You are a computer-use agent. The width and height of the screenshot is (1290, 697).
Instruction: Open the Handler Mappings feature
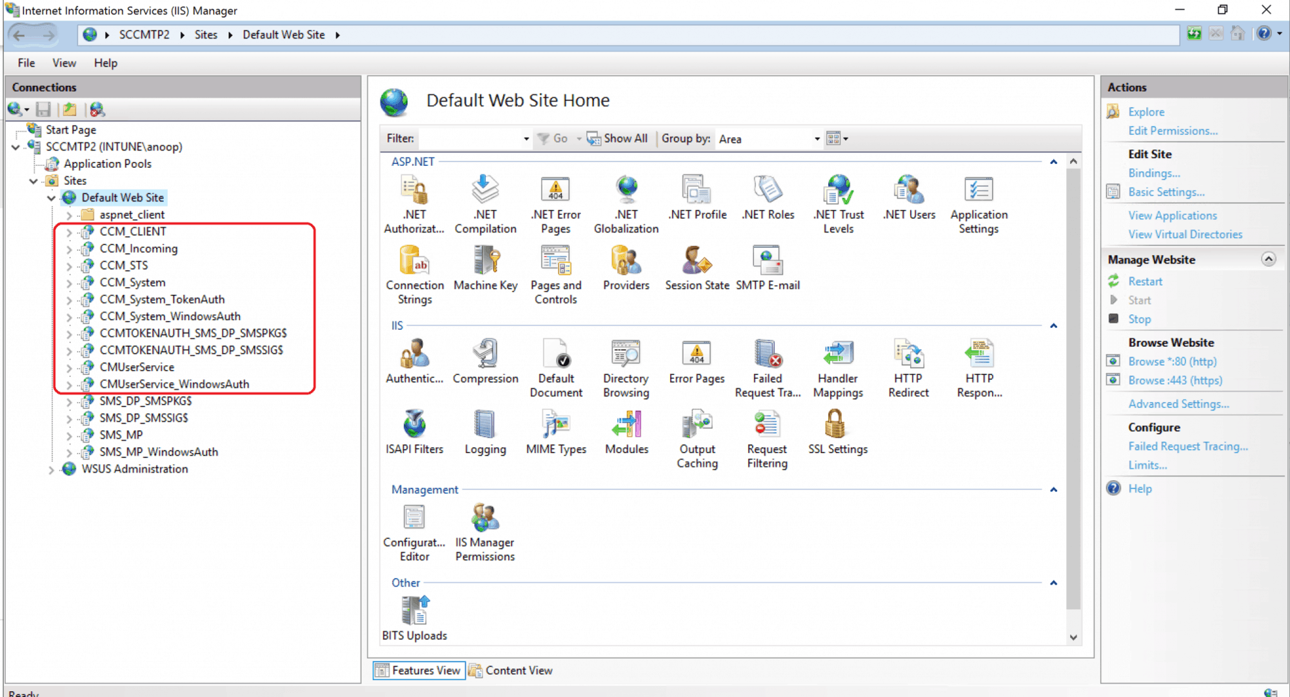click(838, 368)
